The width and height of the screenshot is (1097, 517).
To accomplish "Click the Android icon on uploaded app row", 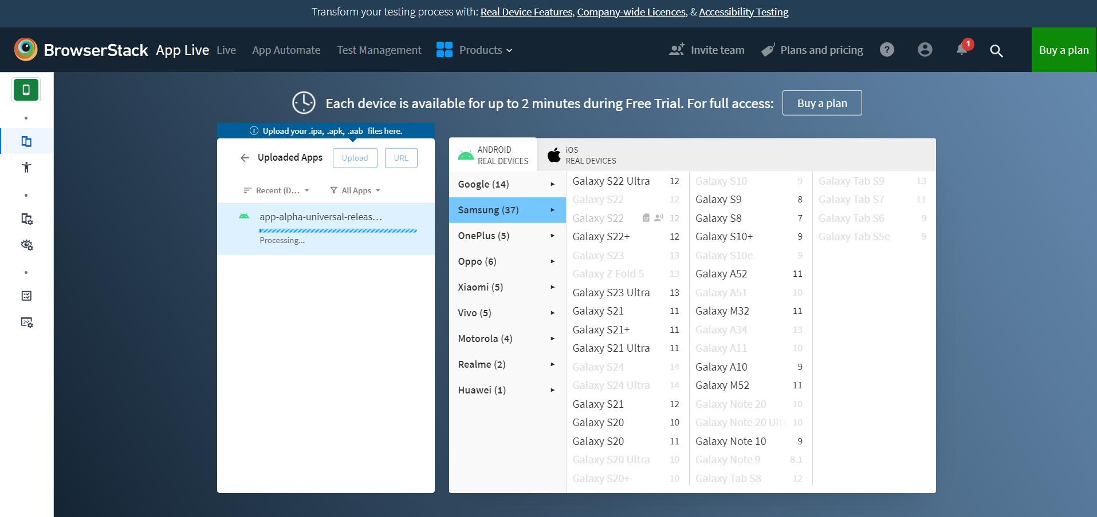I will point(244,216).
